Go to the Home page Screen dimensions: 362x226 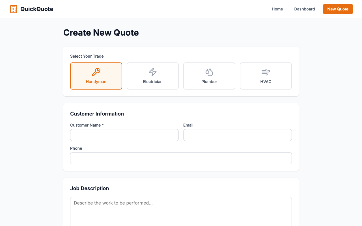[x=277, y=9]
